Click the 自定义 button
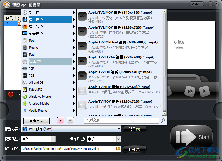The width and height of the screenshot is (222, 161). (36, 121)
